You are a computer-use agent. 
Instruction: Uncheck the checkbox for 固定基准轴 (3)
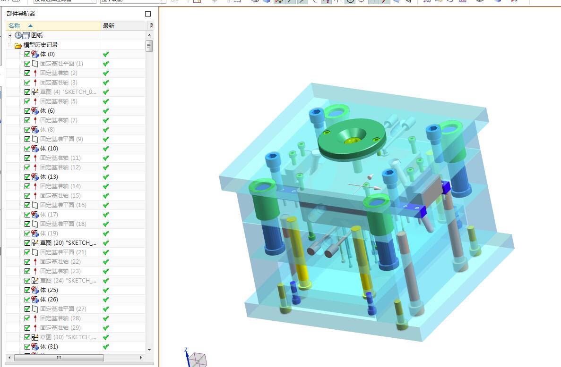(x=27, y=83)
